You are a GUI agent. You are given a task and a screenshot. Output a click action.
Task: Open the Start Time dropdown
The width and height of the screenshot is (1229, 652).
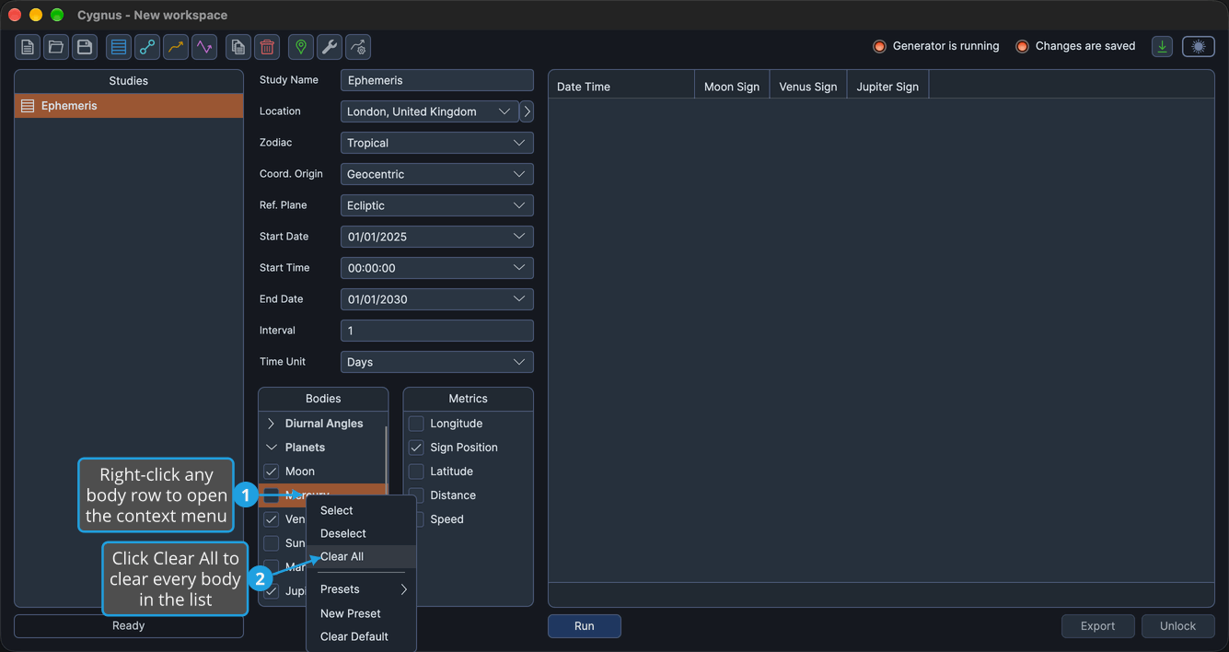[x=436, y=268]
